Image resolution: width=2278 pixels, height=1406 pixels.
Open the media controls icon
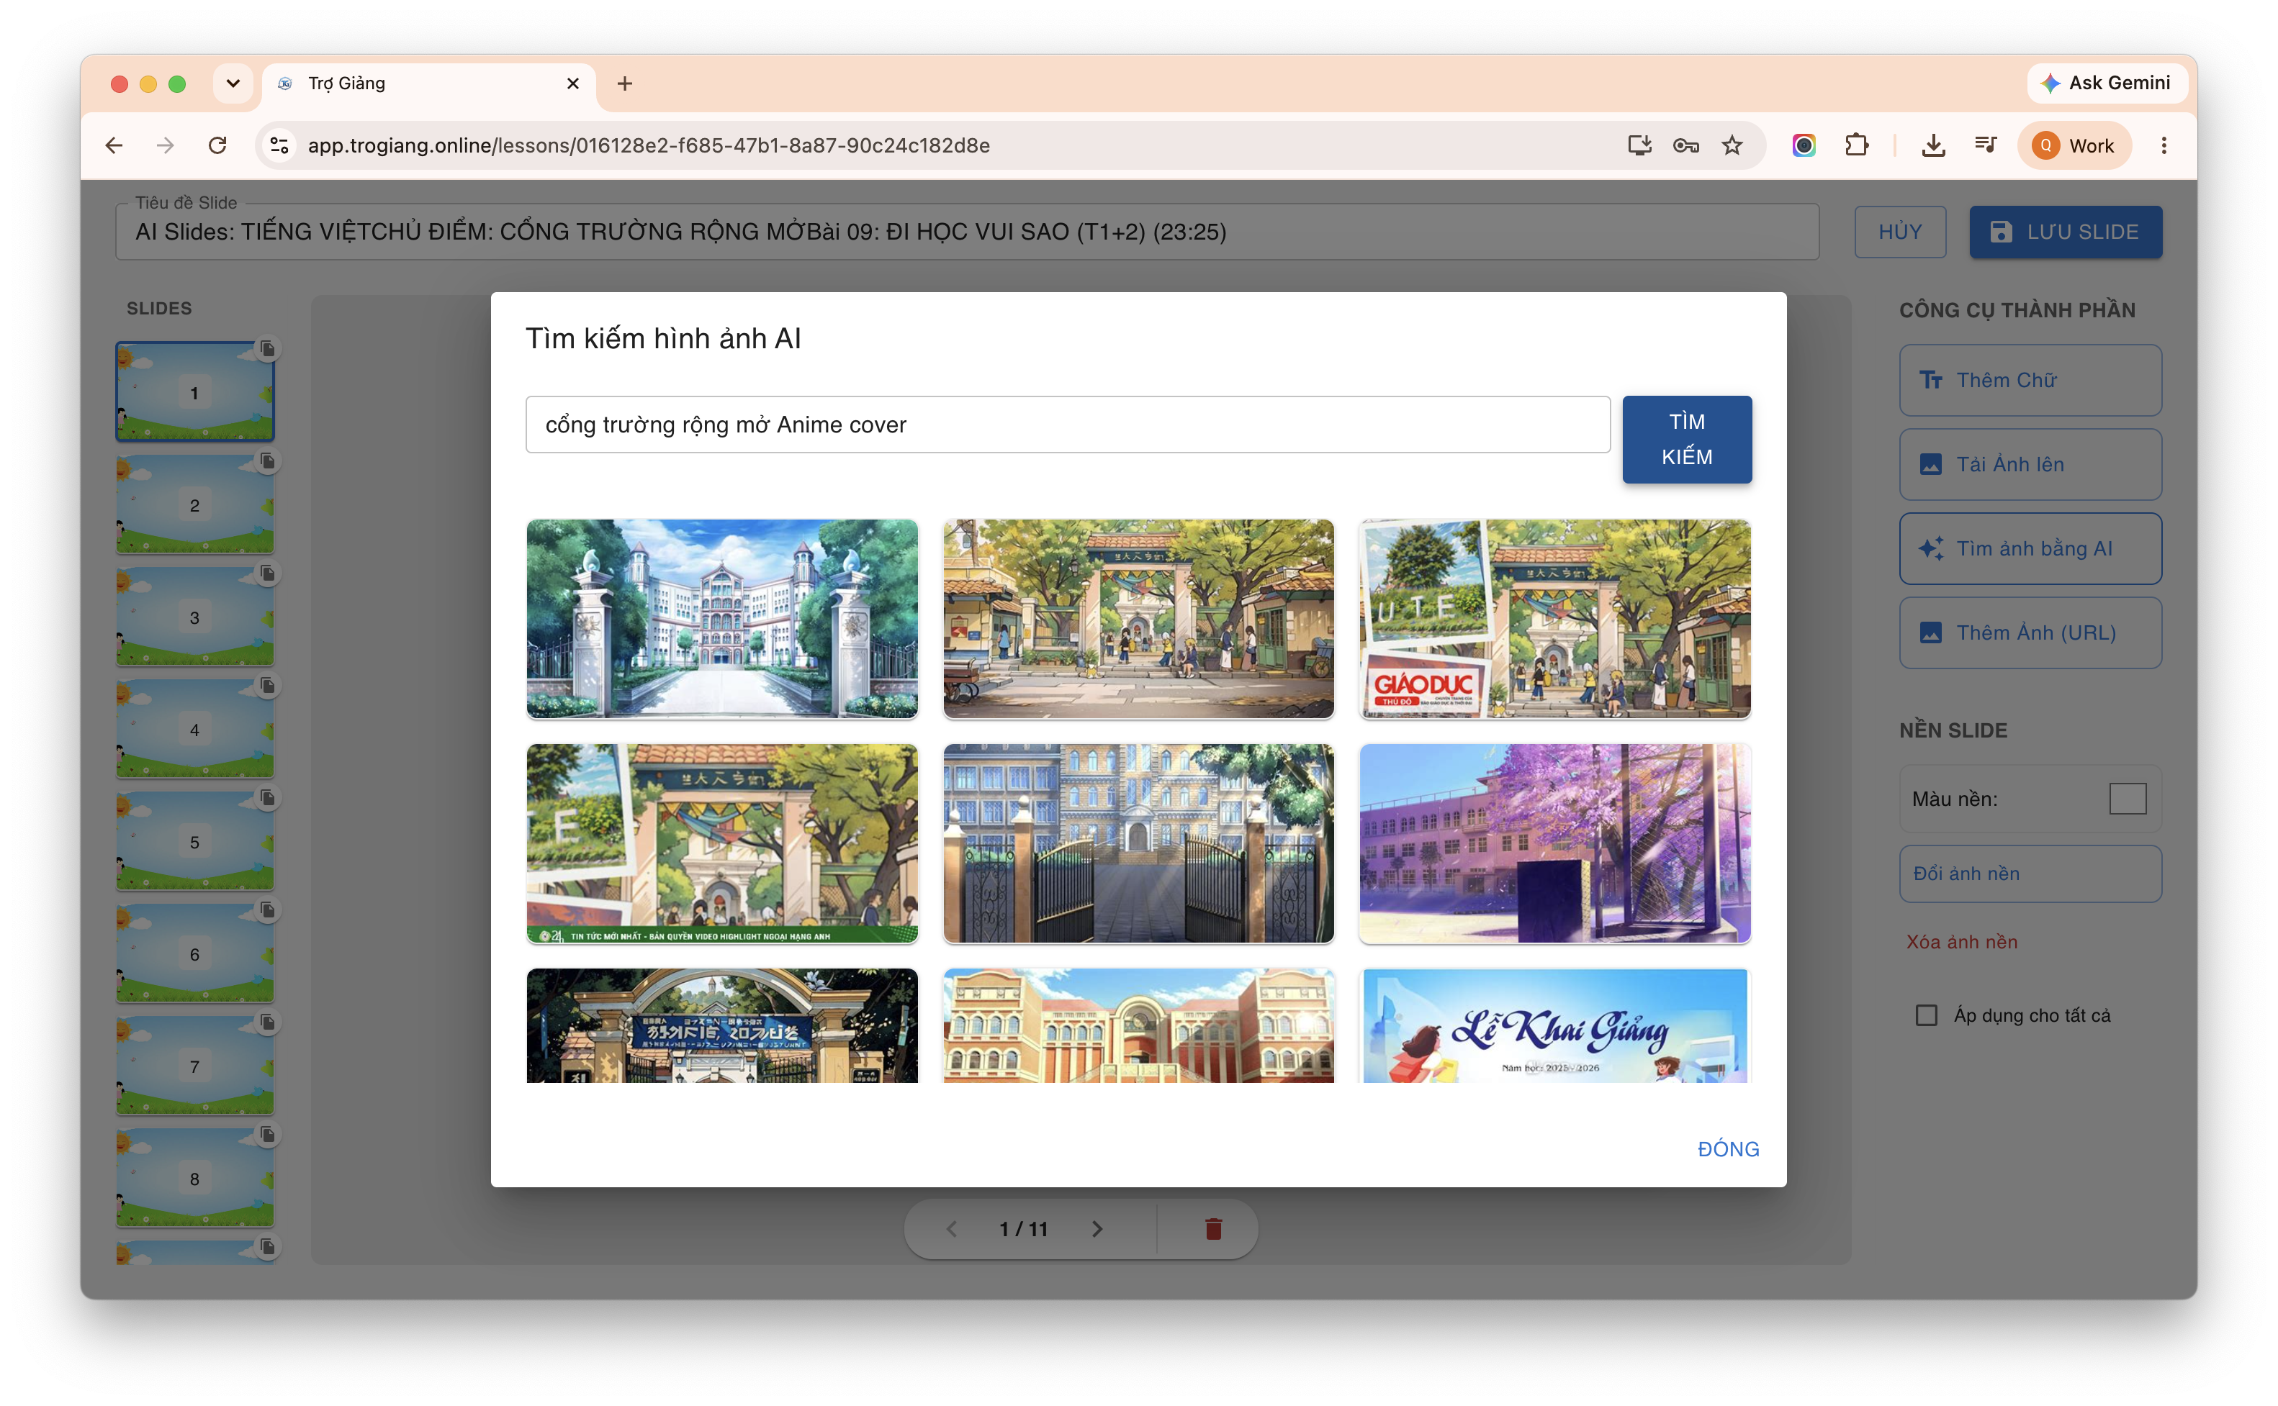pos(1986,146)
